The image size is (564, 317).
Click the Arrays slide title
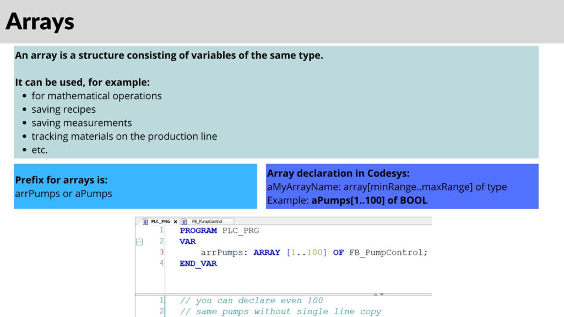40,21
